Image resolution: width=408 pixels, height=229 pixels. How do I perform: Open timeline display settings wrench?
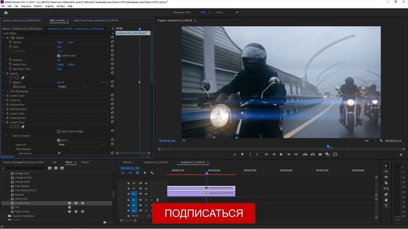coord(152,173)
